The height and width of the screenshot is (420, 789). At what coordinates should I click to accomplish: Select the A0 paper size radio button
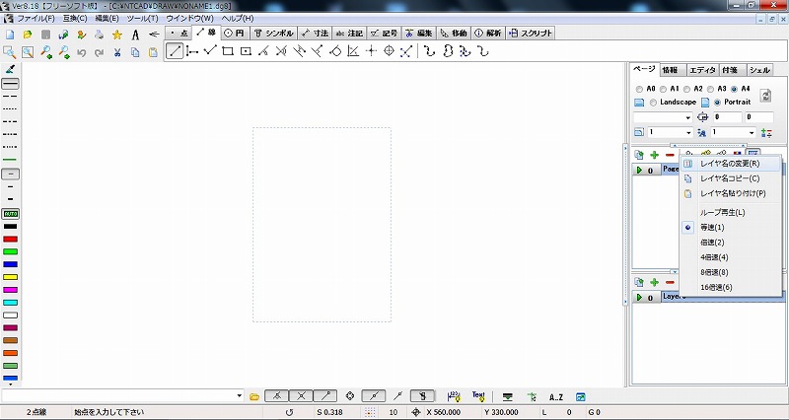point(638,89)
